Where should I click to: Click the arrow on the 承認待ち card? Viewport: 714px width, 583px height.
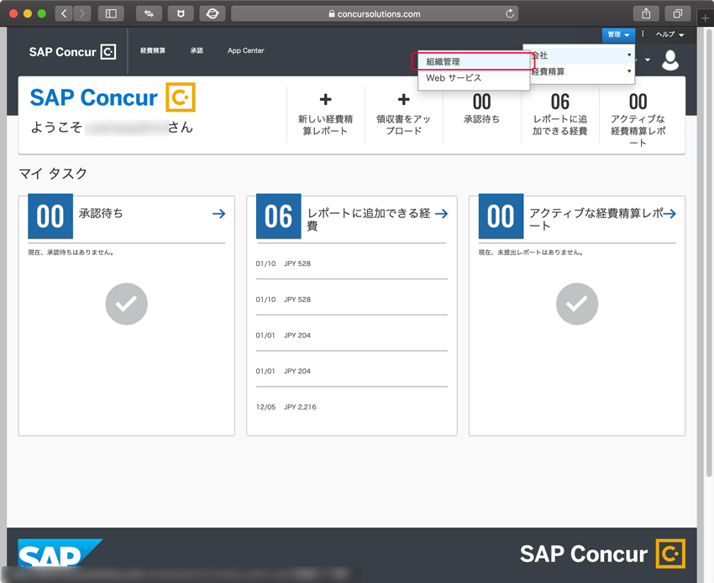(x=219, y=214)
